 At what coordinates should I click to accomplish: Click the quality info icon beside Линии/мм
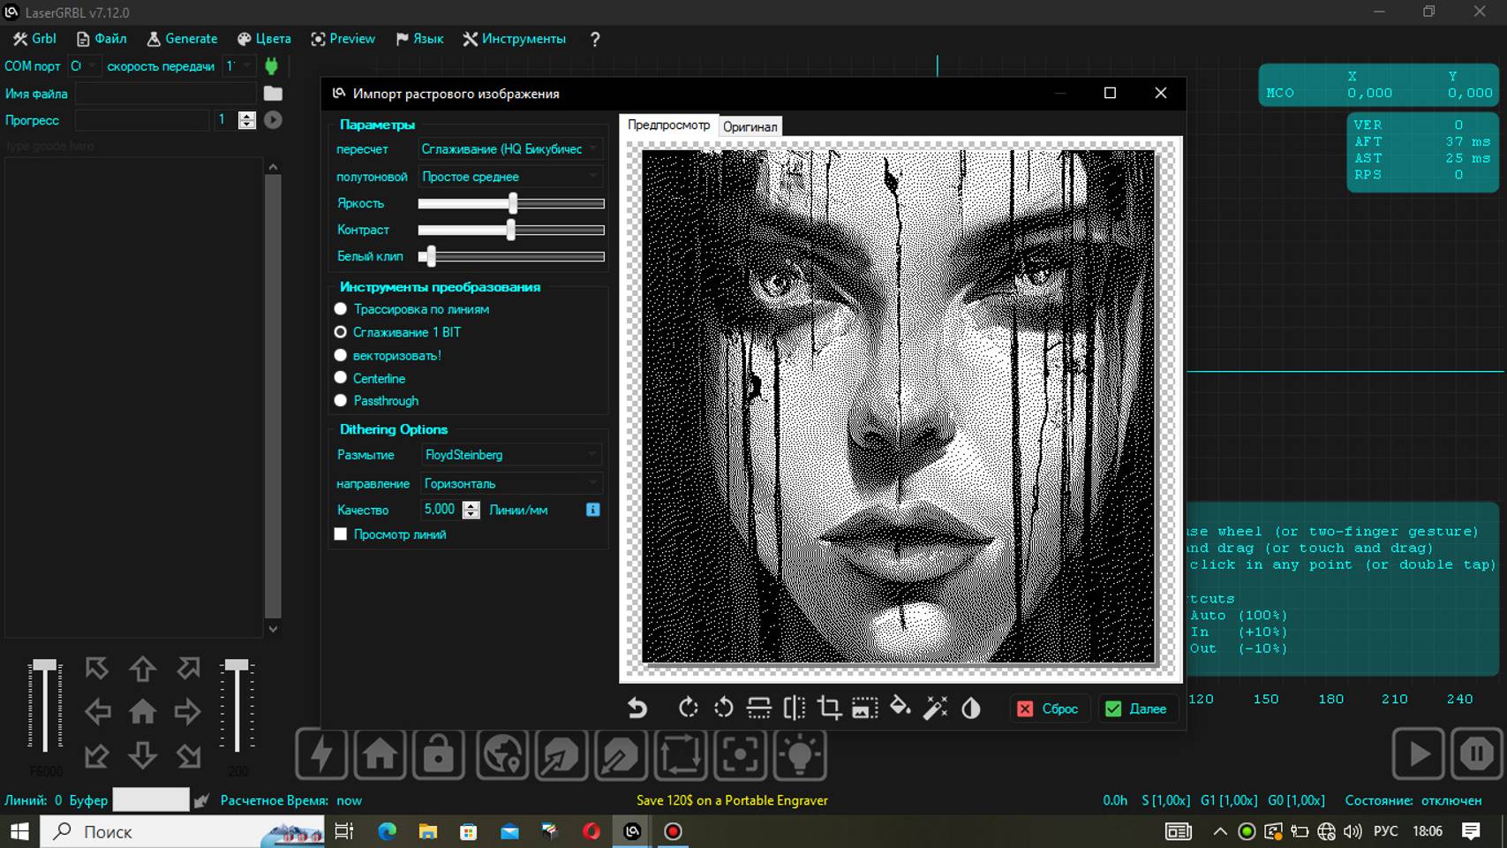pos(592,510)
